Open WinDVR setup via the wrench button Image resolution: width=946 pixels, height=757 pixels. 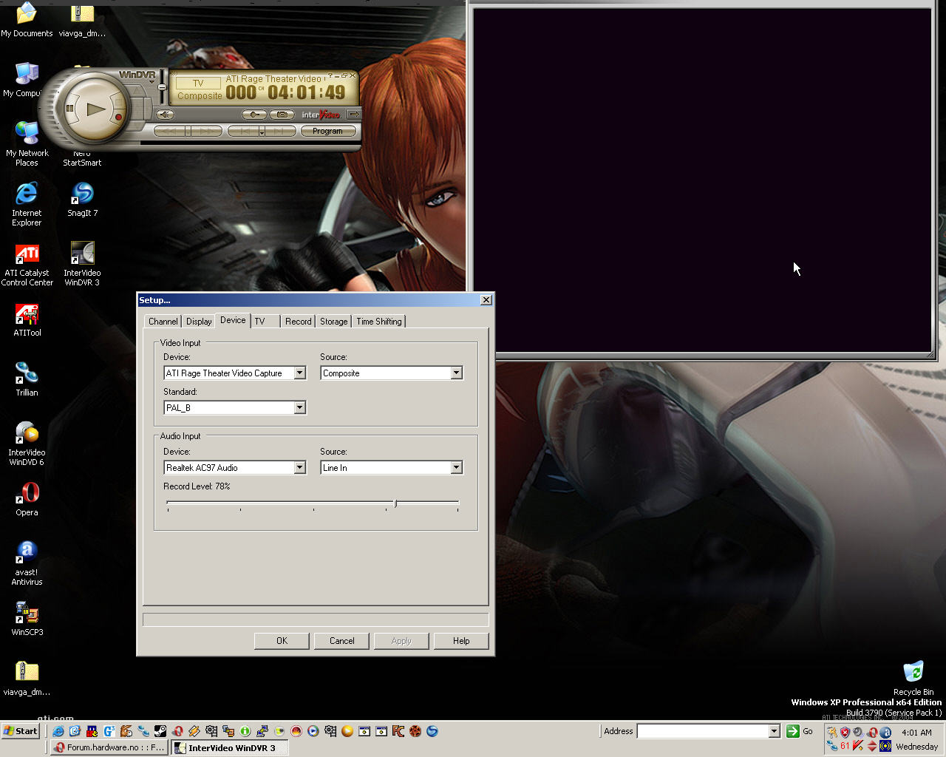254,115
